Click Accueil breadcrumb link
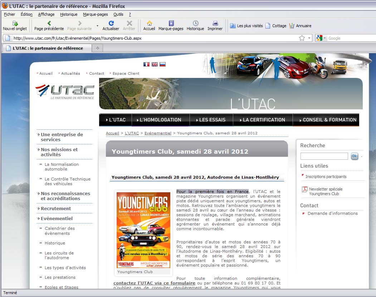The width and height of the screenshot is (376, 297). 112,133
